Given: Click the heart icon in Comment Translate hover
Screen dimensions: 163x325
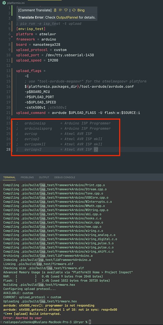Looking at the screenshot, I should coord(66,10).
